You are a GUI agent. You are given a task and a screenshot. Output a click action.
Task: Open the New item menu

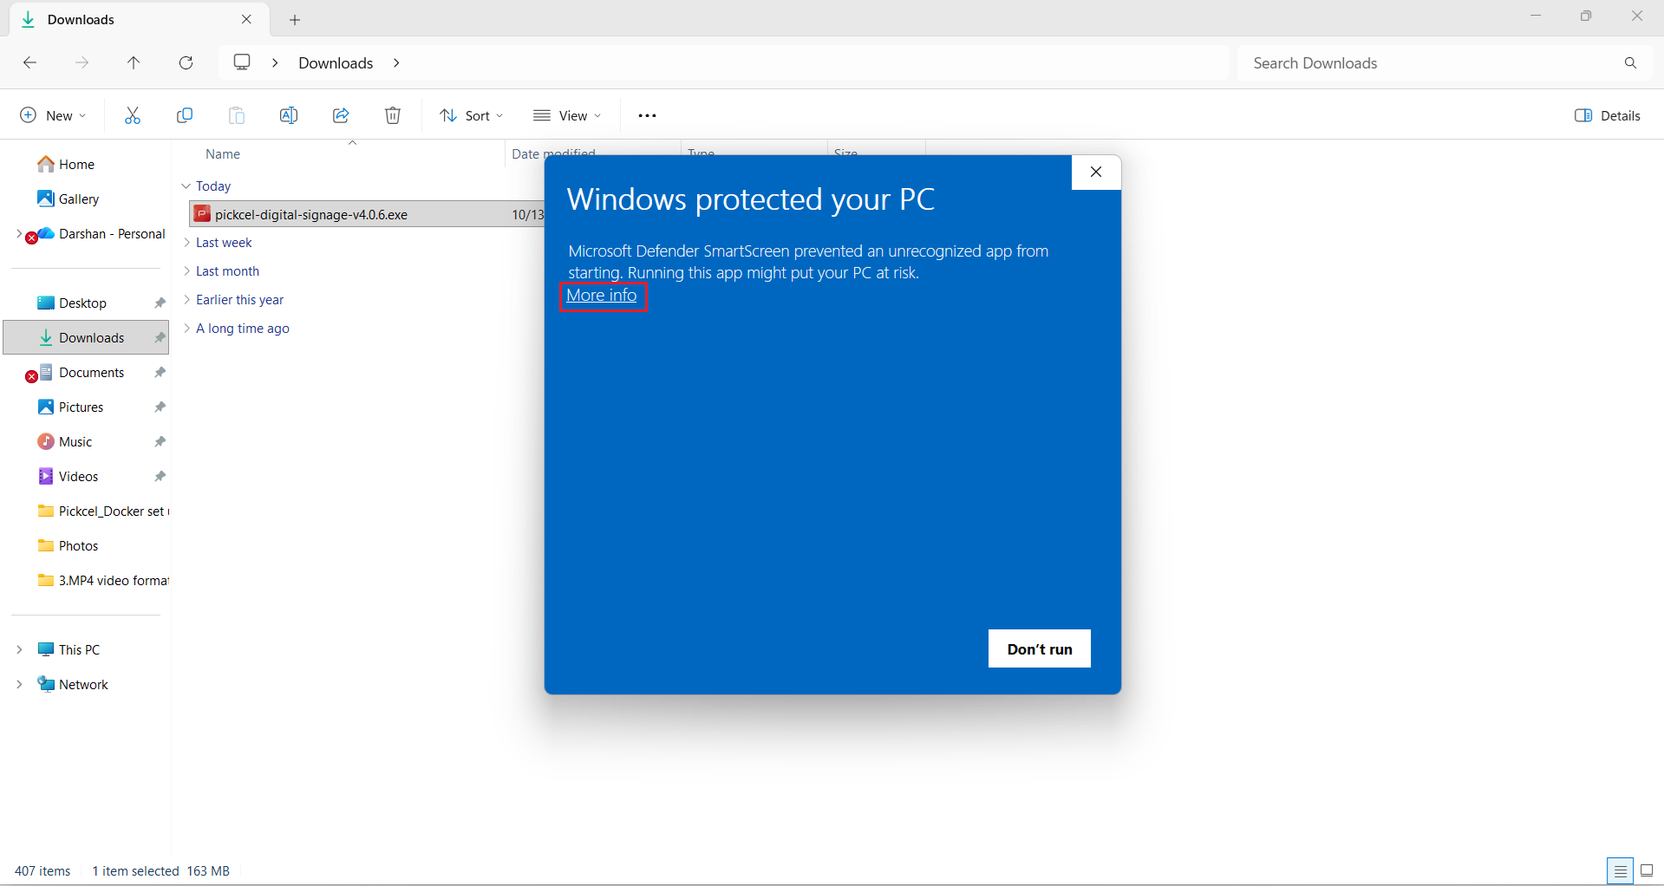[x=53, y=115]
